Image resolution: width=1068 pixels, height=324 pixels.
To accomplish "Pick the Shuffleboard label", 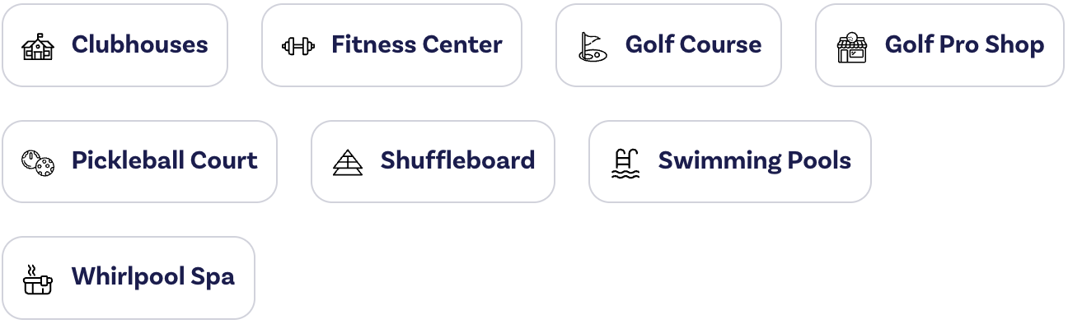I will [457, 160].
